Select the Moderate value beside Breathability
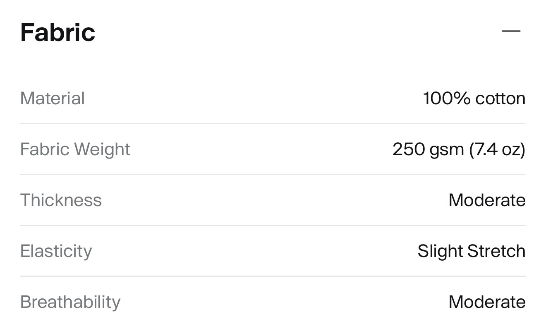 pyautogui.click(x=487, y=302)
